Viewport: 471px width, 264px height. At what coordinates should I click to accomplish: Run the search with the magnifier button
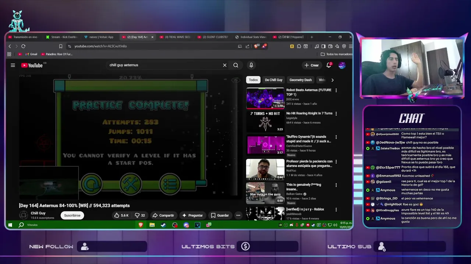(x=235, y=65)
